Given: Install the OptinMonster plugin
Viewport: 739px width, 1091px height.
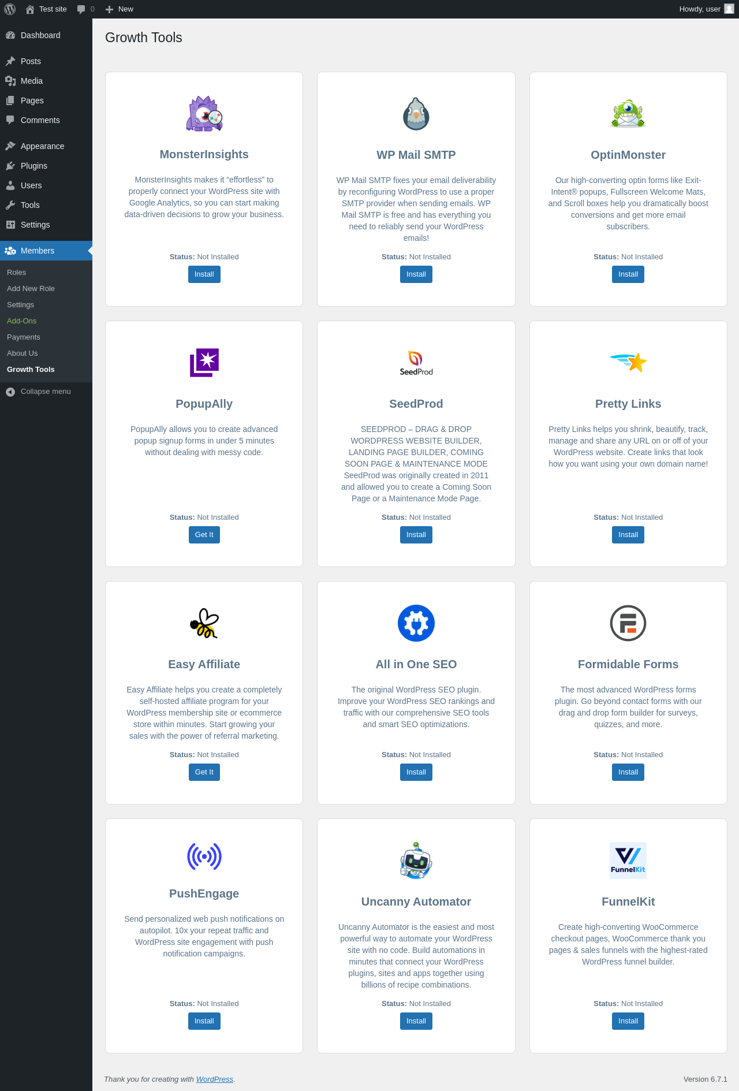Looking at the screenshot, I should 628,274.
